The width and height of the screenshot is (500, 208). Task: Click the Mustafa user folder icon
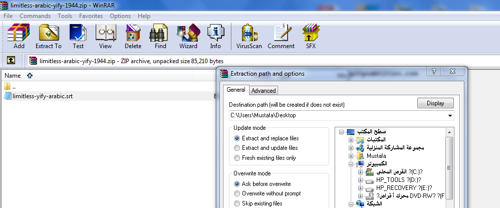361,156
